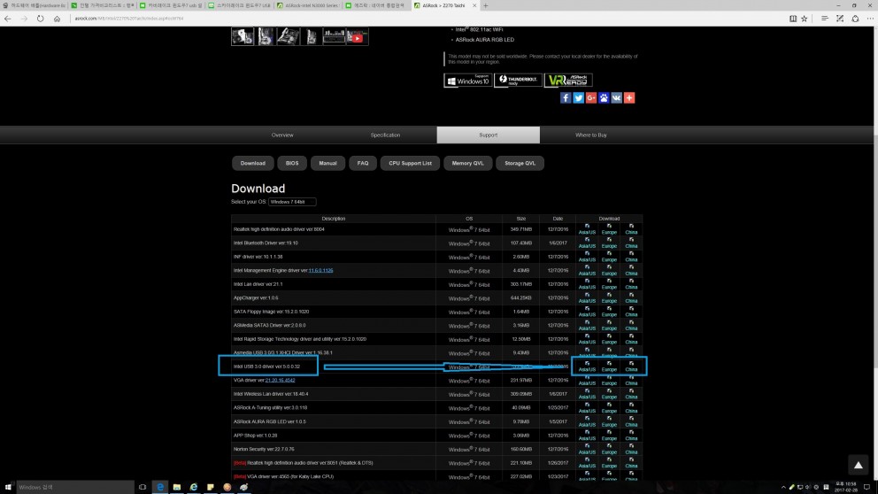The image size is (878, 494).
Task: Select the 'APP Shop ver:1.0.28' row text
Action: 255,436
